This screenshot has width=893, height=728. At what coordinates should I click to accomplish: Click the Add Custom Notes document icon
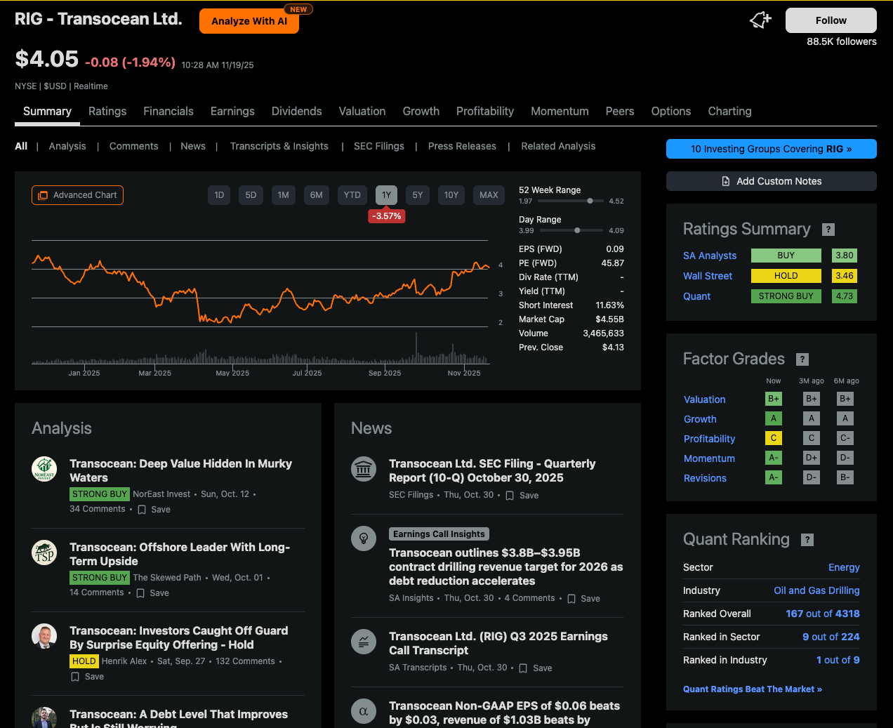(726, 181)
